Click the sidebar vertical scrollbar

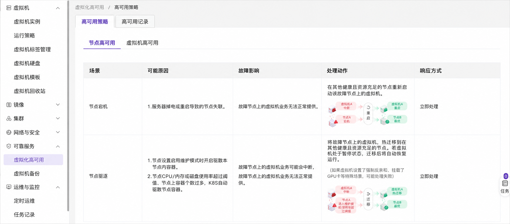68,106
